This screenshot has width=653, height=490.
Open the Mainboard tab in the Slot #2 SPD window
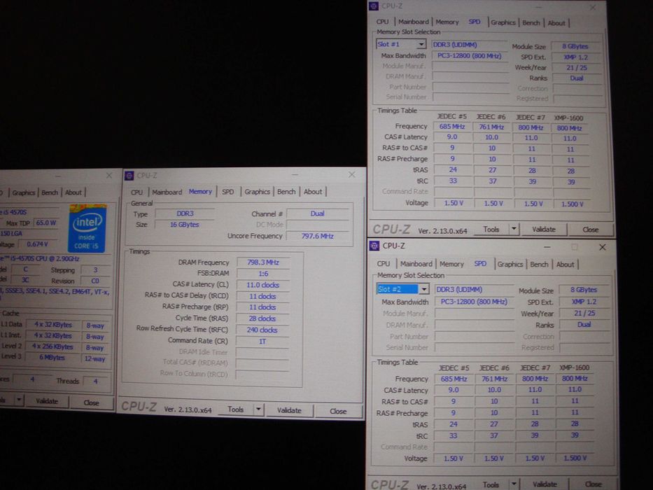pyautogui.click(x=416, y=264)
